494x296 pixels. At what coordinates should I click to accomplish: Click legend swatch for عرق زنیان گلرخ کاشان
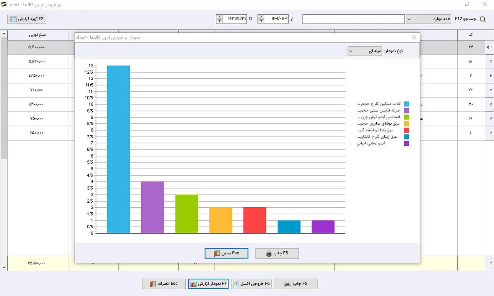point(406,137)
